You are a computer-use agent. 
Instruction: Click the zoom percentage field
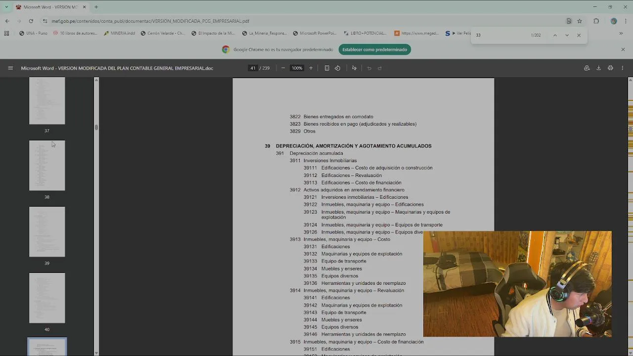297,68
